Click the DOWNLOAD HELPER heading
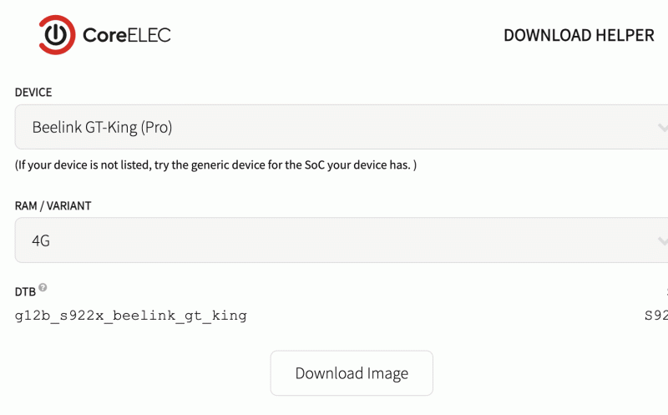 579,35
